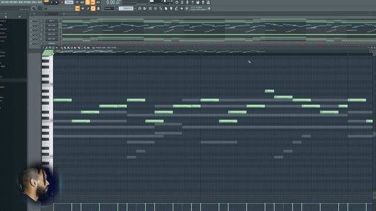This screenshot has height=211, width=376.
Task: Open Browser via toolbar shortcut icon
Action: (160, 8)
